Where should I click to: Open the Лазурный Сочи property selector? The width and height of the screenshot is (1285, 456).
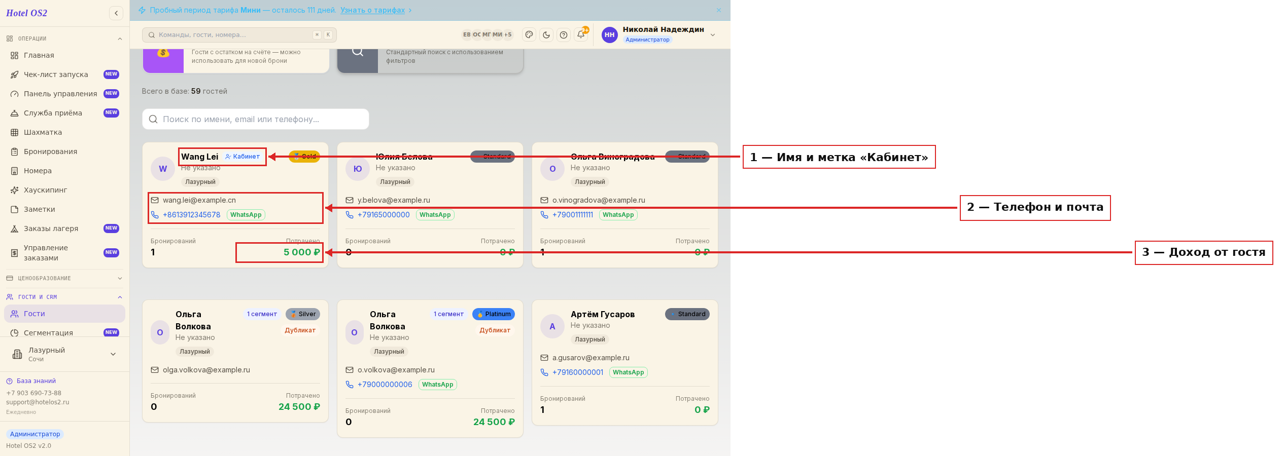(x=65, y=354)
